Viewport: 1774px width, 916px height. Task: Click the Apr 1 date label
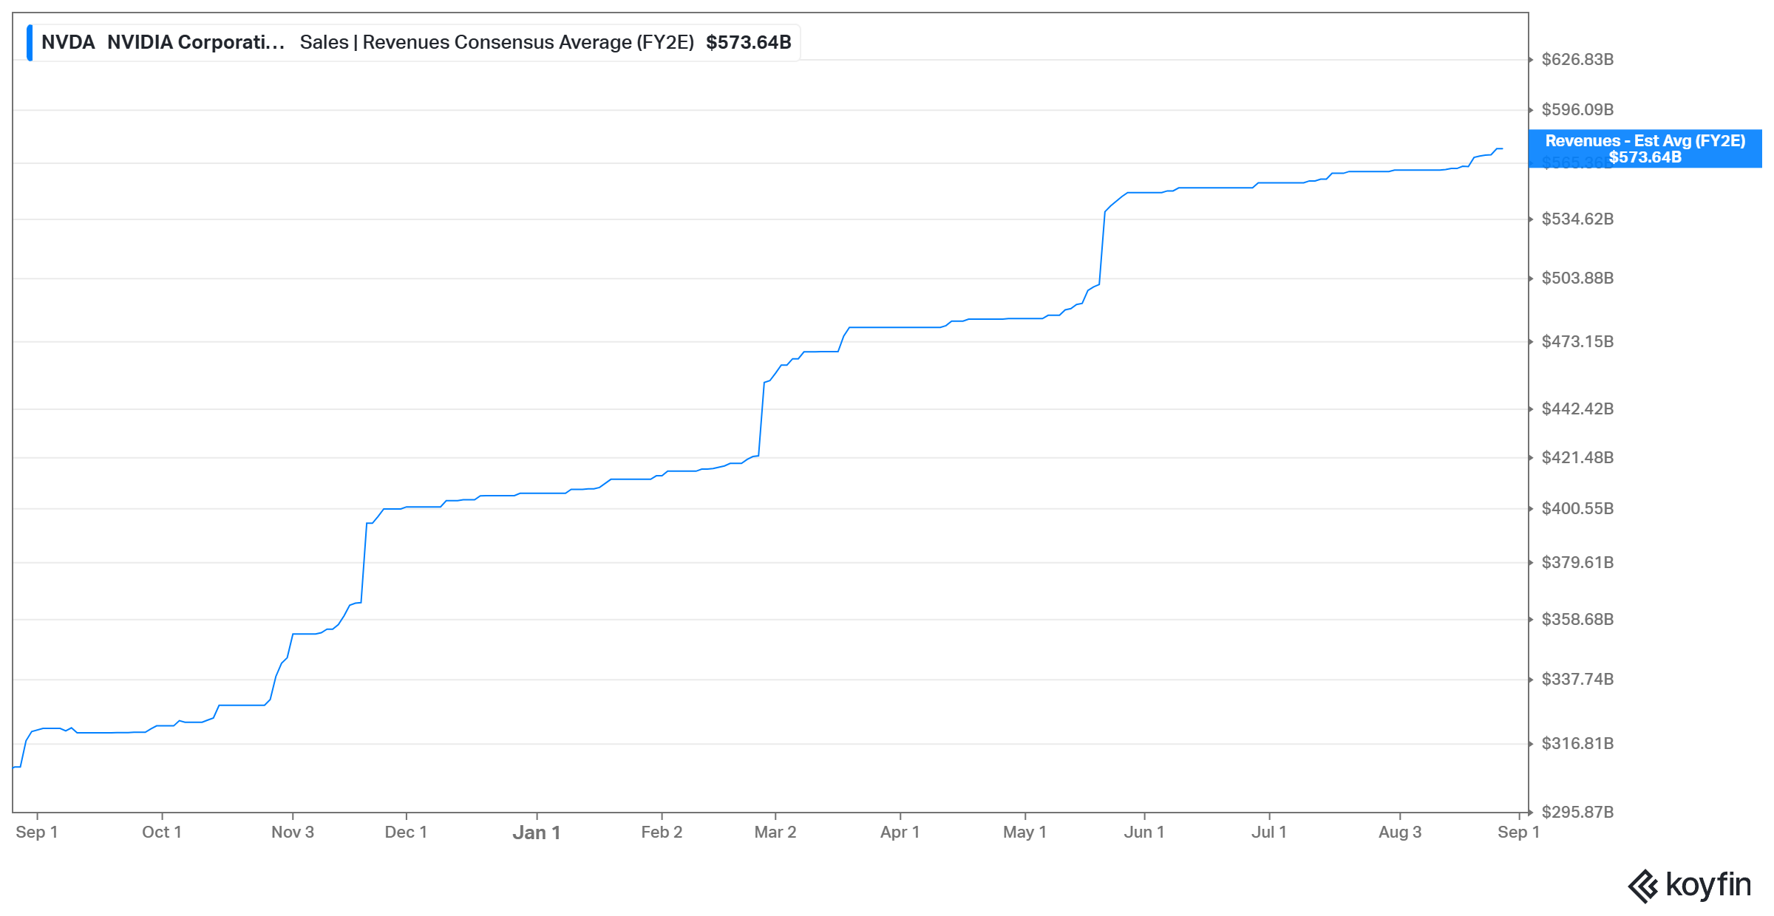click(900, 833)
